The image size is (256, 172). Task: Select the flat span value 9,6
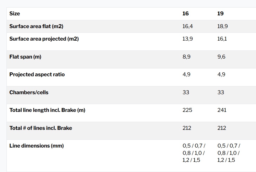click(x=221, y=57)
